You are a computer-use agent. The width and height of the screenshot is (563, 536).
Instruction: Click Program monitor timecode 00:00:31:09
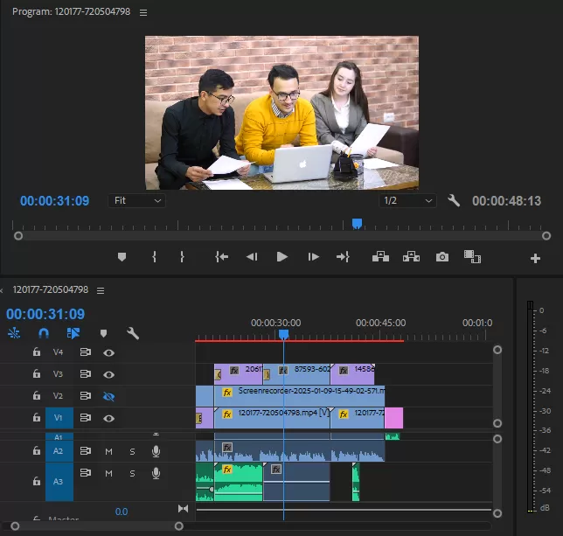pos(54,201)
